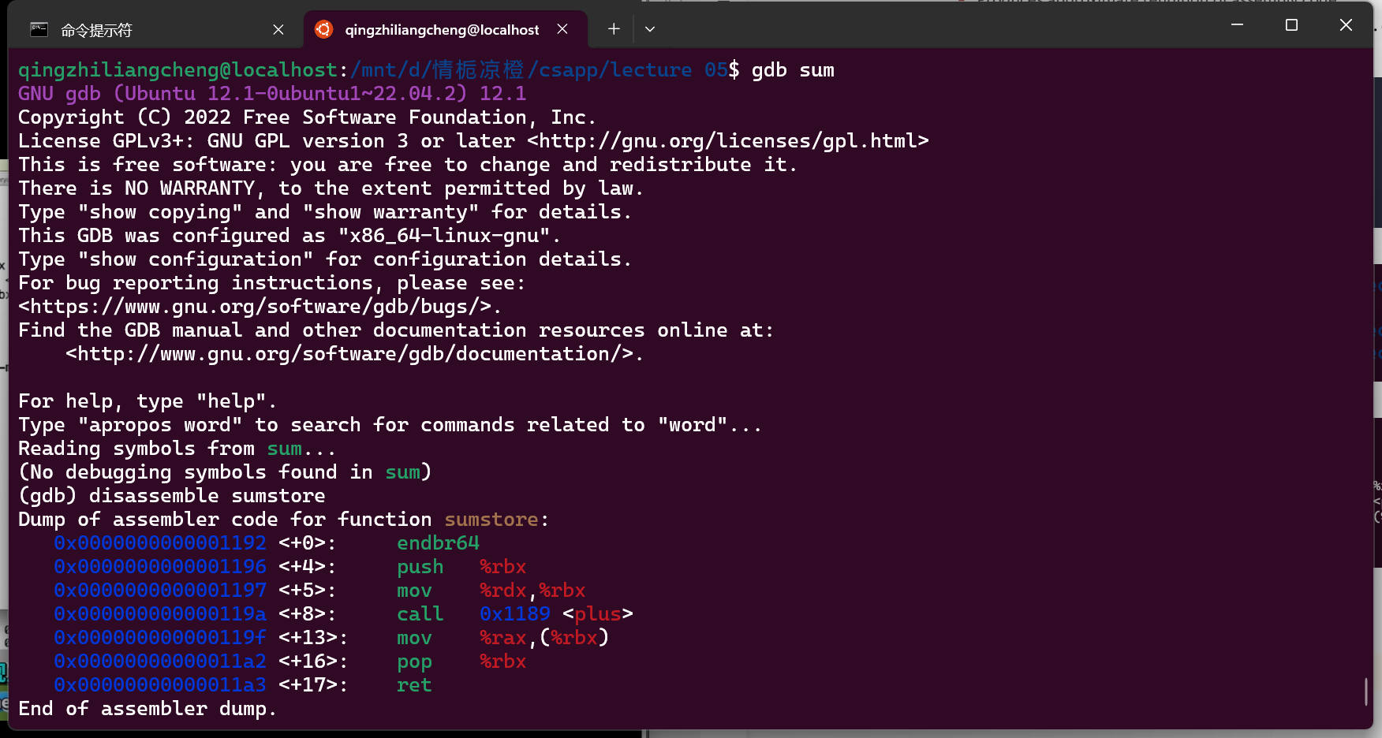The height and width of the screenshot is (738, 1382).
Task: Close the 命令提示符 tab
Action: [x=278, y=30]
